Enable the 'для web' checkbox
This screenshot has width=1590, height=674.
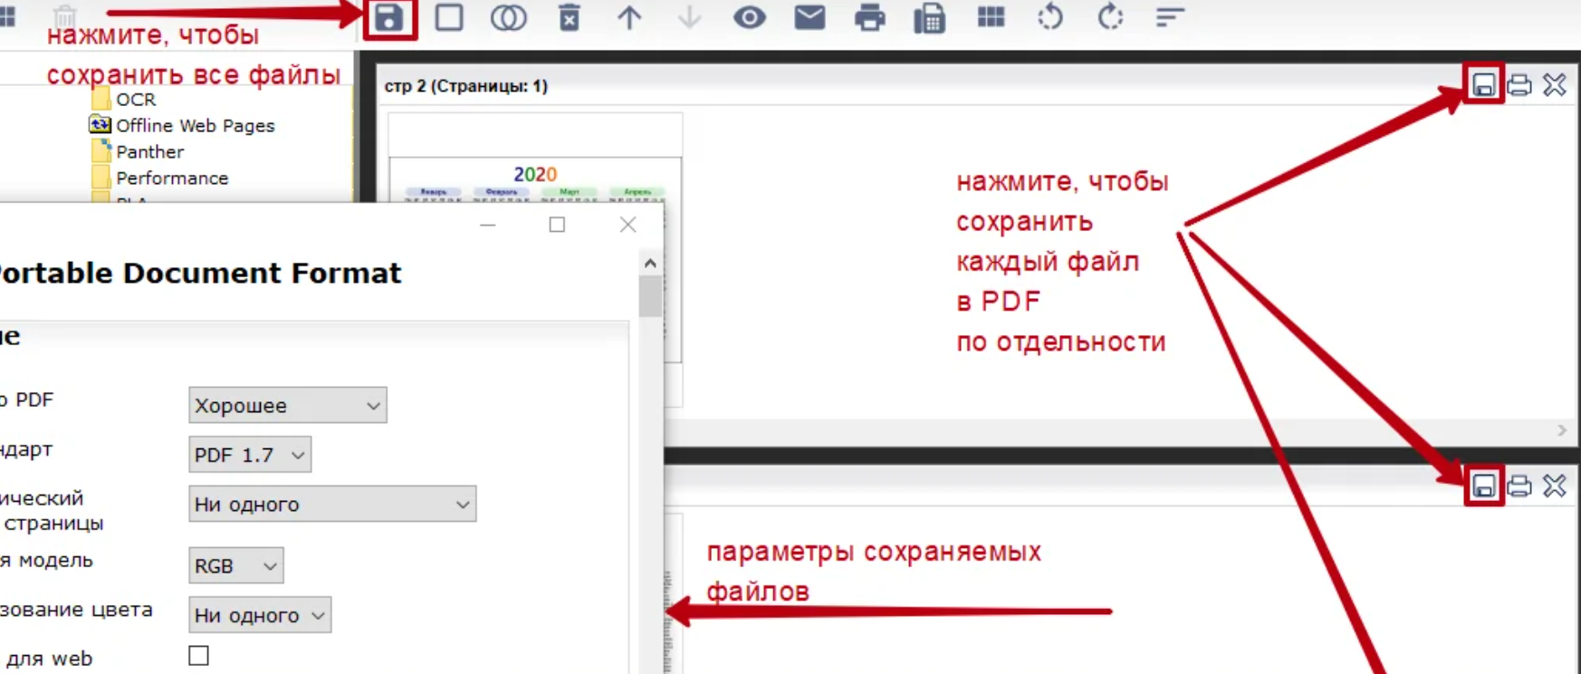pos(199,656)
